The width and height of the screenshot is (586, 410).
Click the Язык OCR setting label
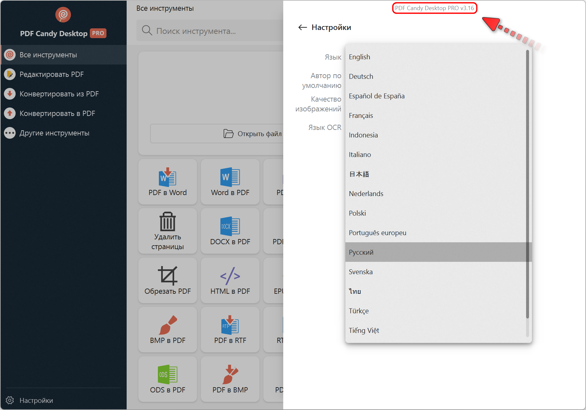click(x=325, y=127)
